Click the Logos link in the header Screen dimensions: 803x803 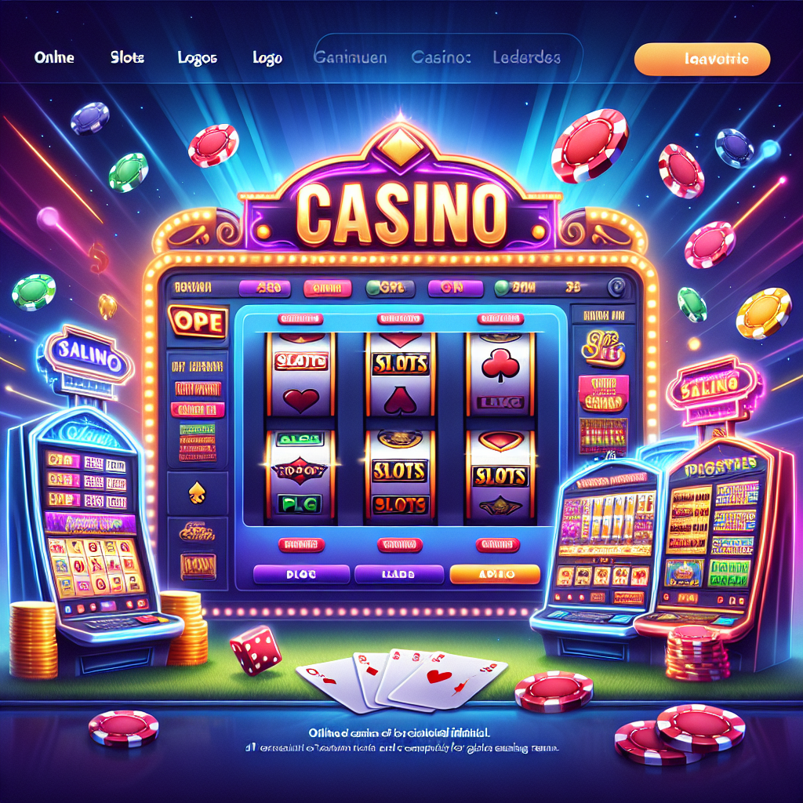pos(197,58)
